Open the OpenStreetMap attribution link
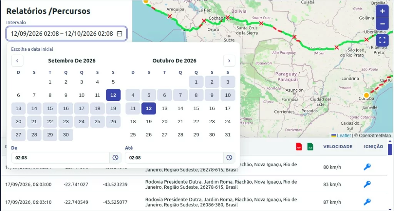 375,136
